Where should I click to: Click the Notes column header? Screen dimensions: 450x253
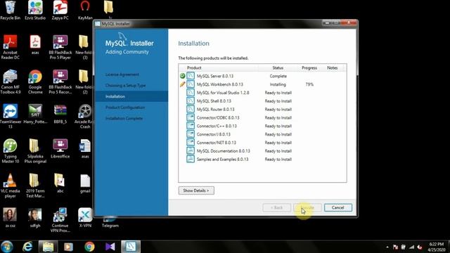click(333, 67)
